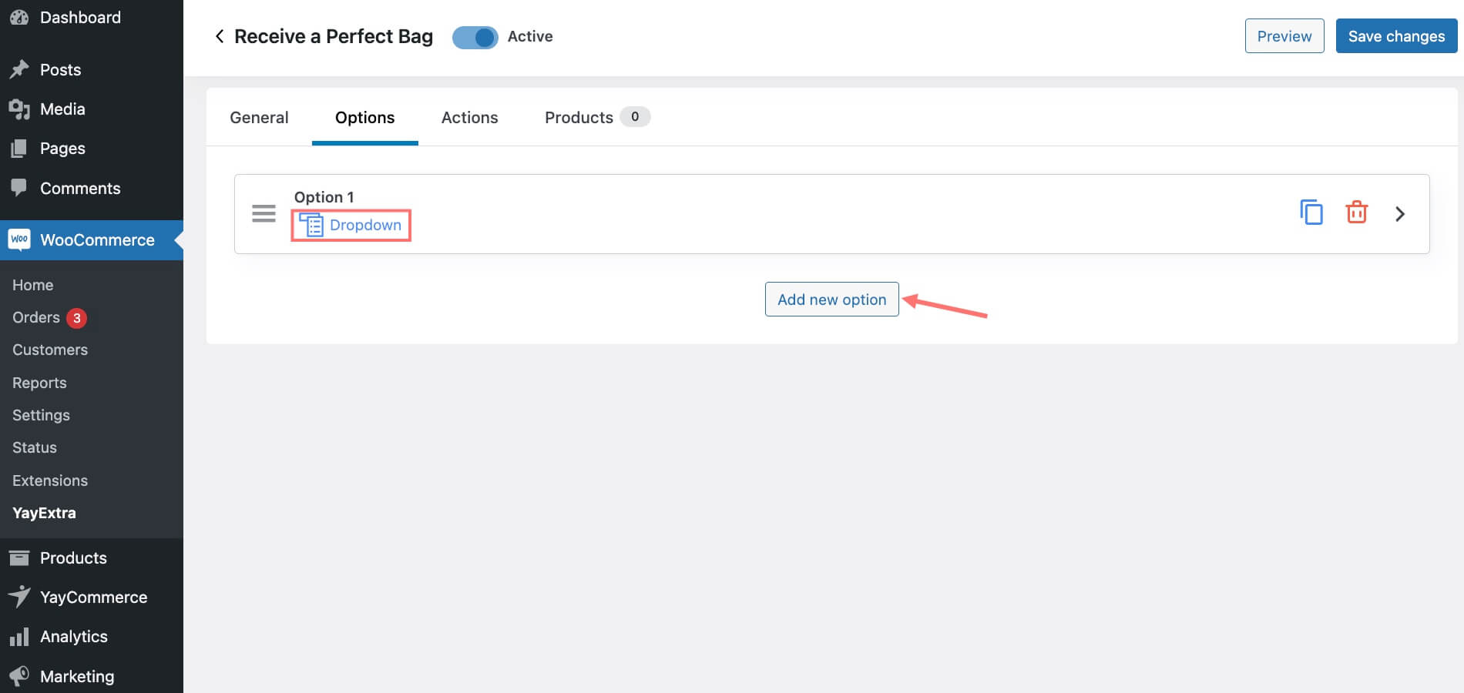1464x693 pixels.
Task: Open Analytics via its bar chart icon
Action: tap(19, 637)
